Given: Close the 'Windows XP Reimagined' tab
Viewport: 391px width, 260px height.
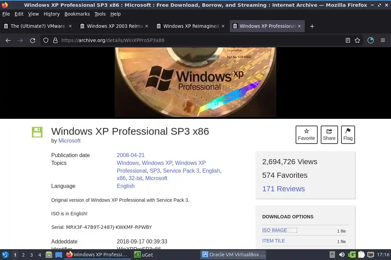Looking at the screenshot, I should pyautogui.click(x=223, y=26).
